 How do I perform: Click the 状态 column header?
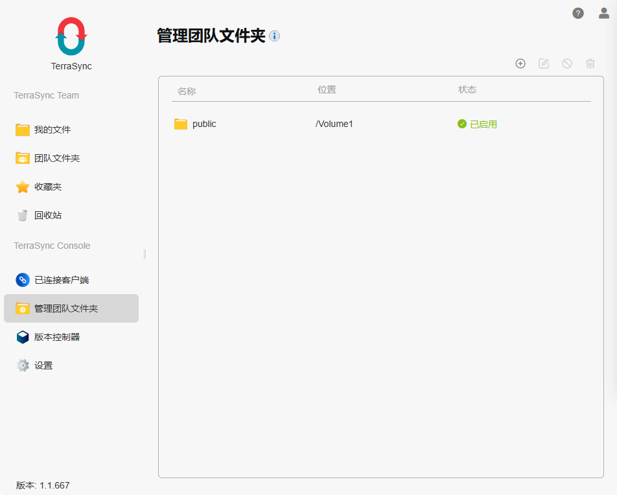pyautogui.click(x=467, y=89)
